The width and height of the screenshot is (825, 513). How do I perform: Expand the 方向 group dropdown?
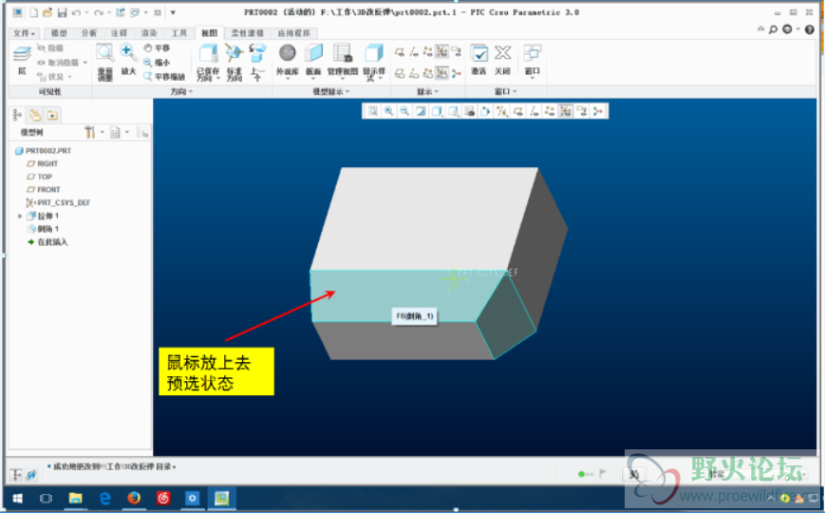coord(181,91)
